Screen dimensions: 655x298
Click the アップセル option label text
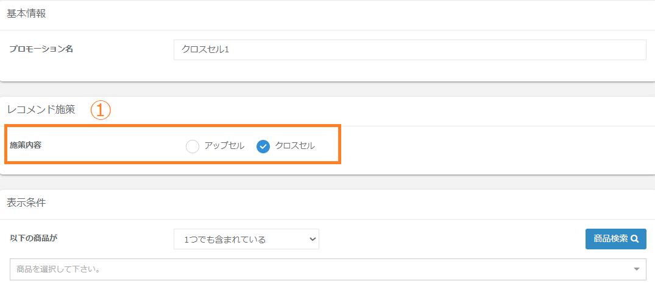pyautogui.click(x=224, y=146)
